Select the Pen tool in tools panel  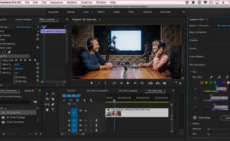click(53, 104)
